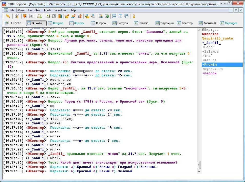Viewport: 245px width, 182px height.
Task: Open the Notify List icon
Action: point(101,16)
